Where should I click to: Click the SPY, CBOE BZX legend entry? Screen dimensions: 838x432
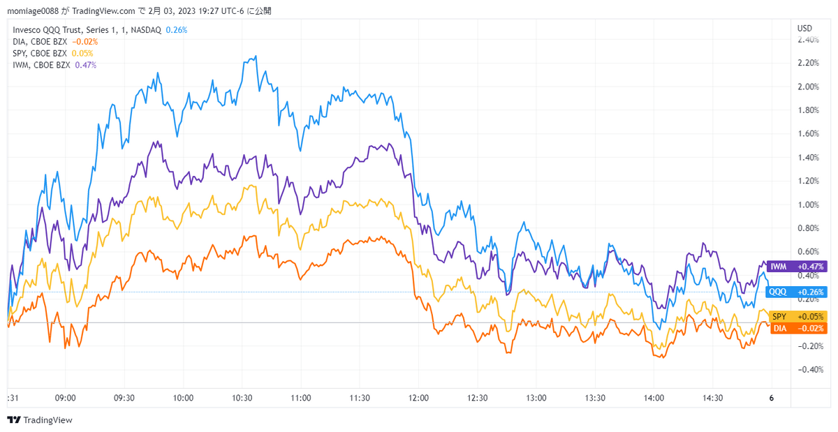39,53
